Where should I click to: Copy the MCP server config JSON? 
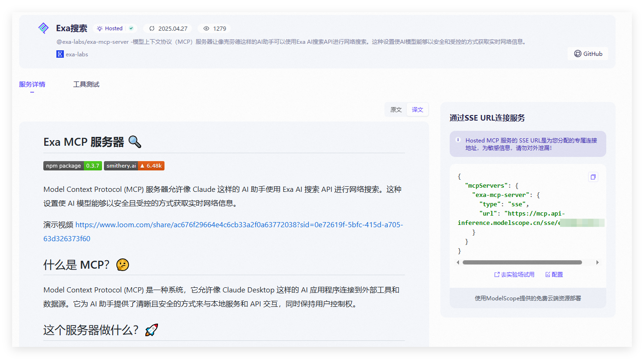pyautogui.click(x=593, y=177)
